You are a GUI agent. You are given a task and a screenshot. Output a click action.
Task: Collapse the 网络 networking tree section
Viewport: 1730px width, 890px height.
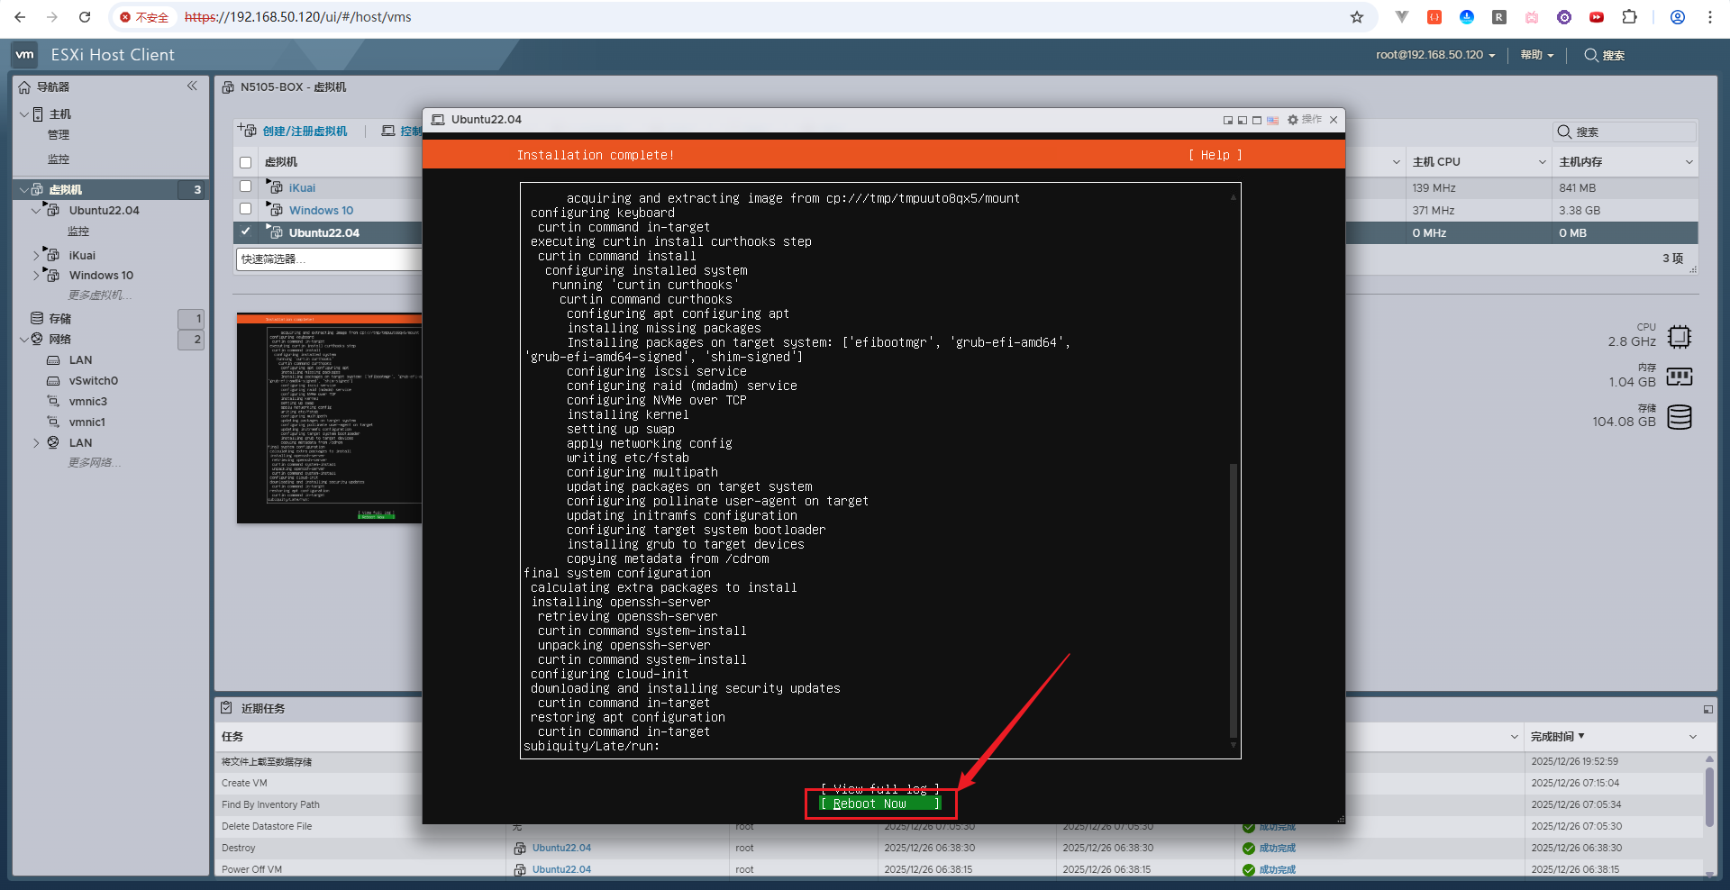tap(23, 340)
